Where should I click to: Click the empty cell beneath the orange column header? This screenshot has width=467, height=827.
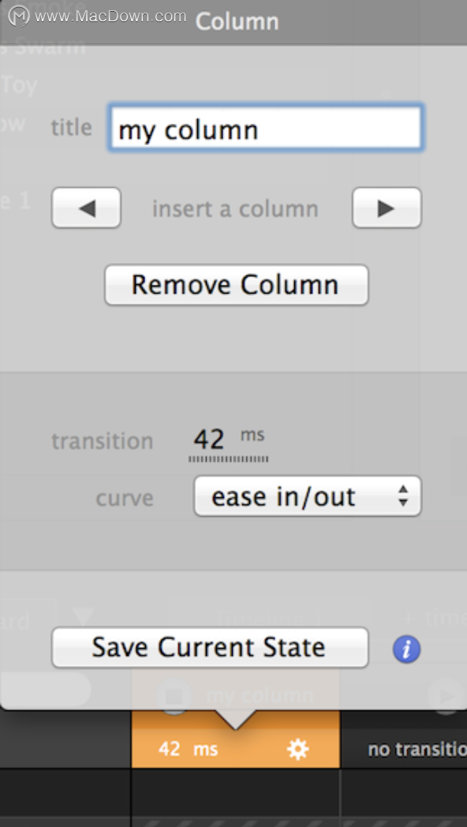click(236, 793)
